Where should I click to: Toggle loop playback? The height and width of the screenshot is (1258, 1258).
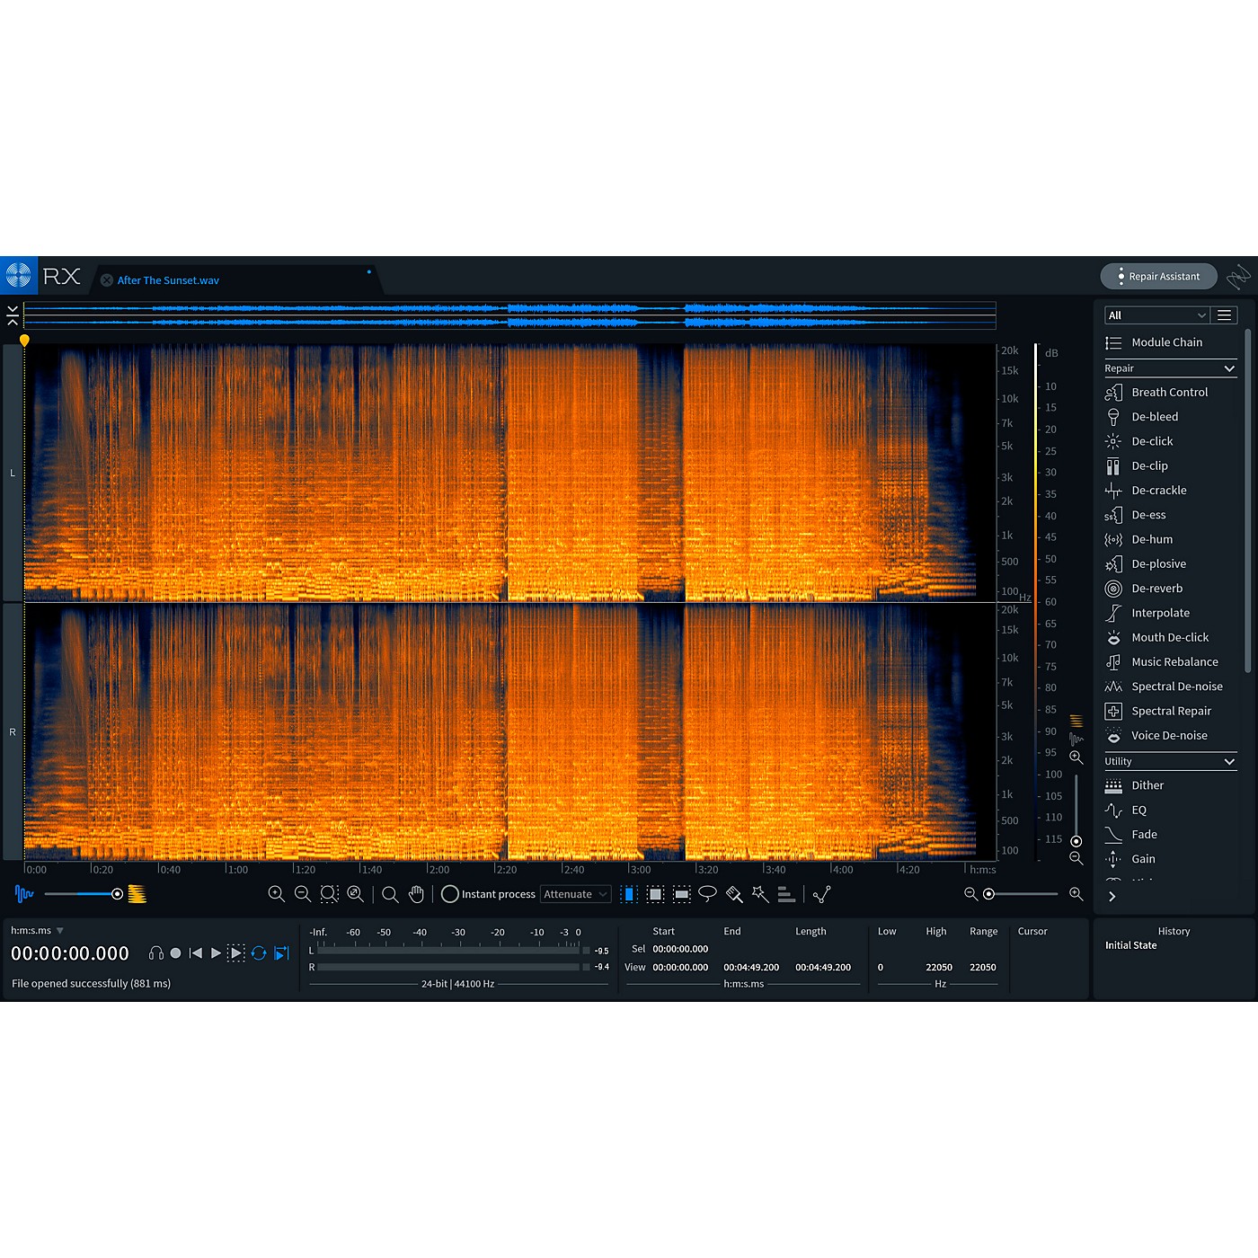pos(259,953)
